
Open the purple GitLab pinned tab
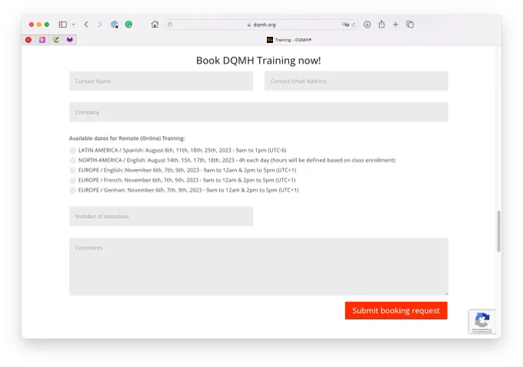point(70,40)
